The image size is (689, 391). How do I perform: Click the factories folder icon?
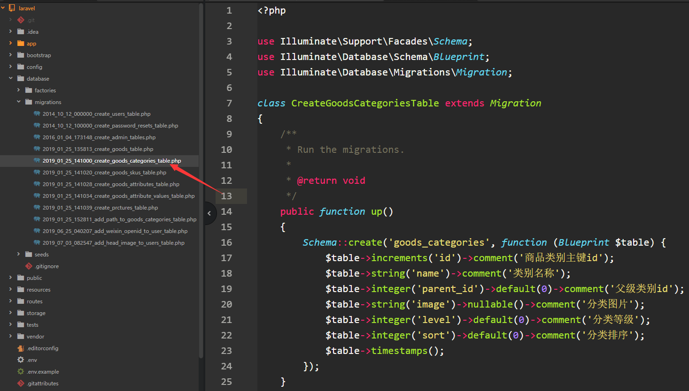tap(29, 90)
